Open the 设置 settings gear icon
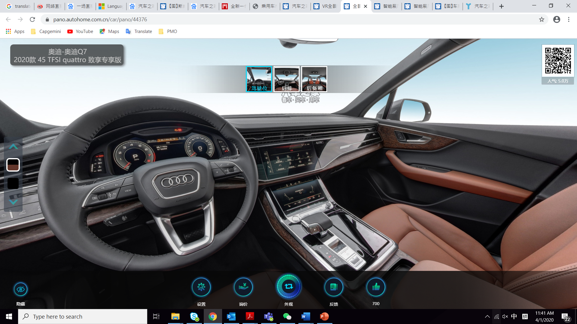This screenshot has height=324, width=577. (201, 287)
